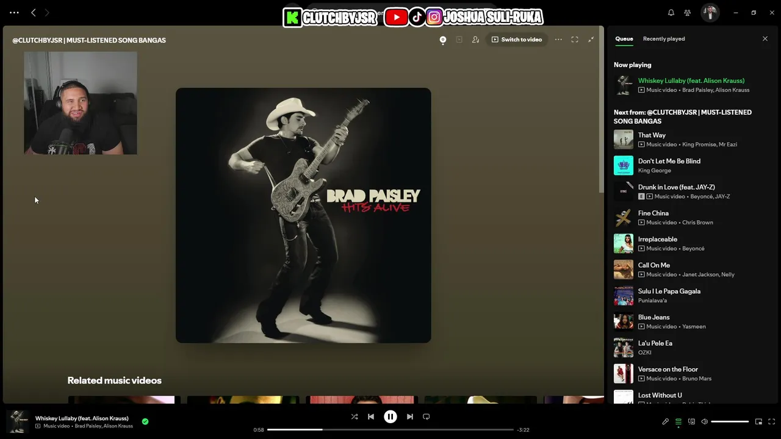The height and width of the screenshot is (439, 781).
Task: Open Chris Brown artist link
Action: coord(697,223)
